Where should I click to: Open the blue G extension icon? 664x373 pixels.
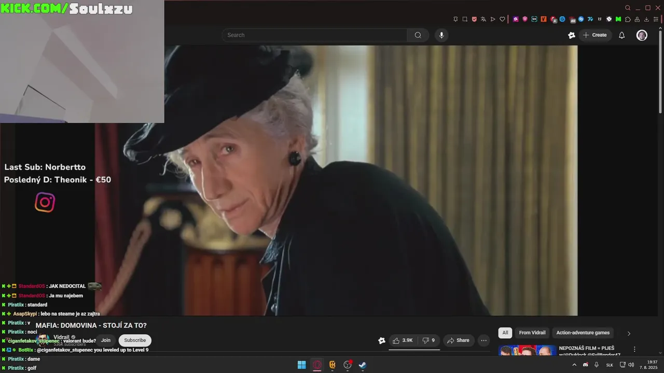(x=562, y=19)
